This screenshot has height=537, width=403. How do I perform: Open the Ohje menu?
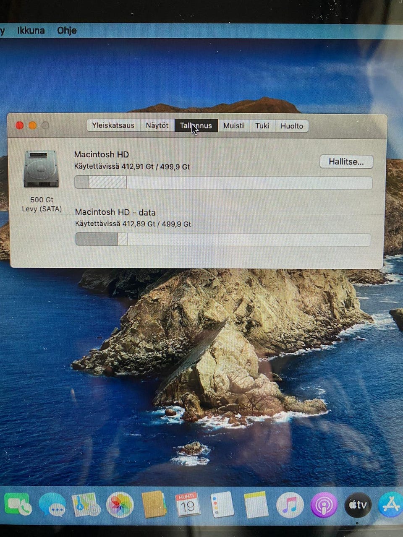tap(67, 31)
